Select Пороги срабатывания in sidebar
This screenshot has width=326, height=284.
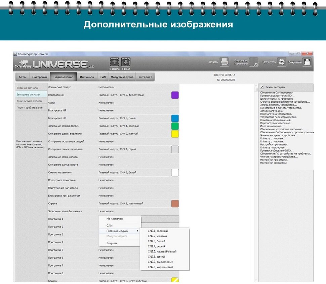[31, 108]
